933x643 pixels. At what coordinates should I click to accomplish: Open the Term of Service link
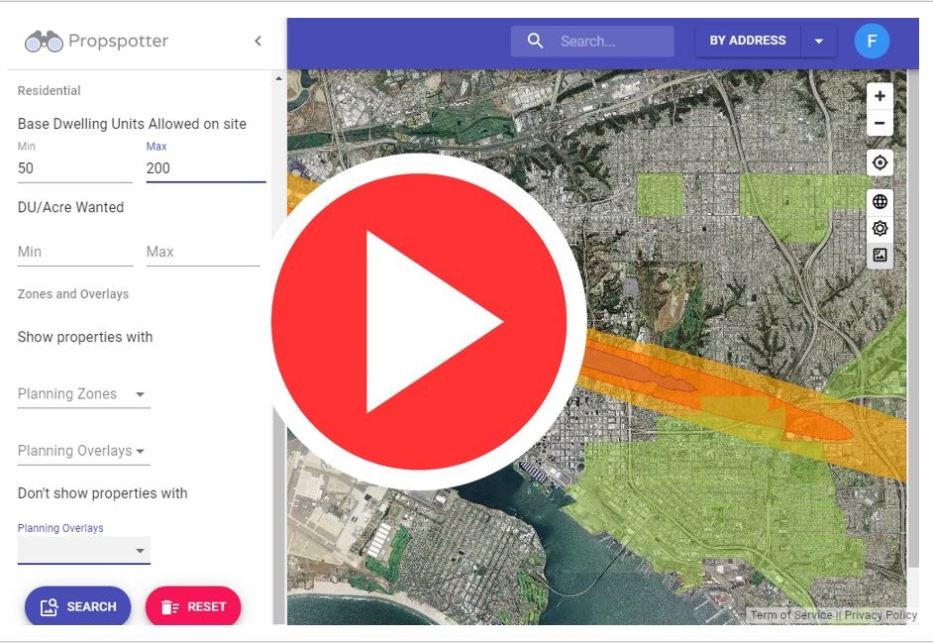[790, 615]
